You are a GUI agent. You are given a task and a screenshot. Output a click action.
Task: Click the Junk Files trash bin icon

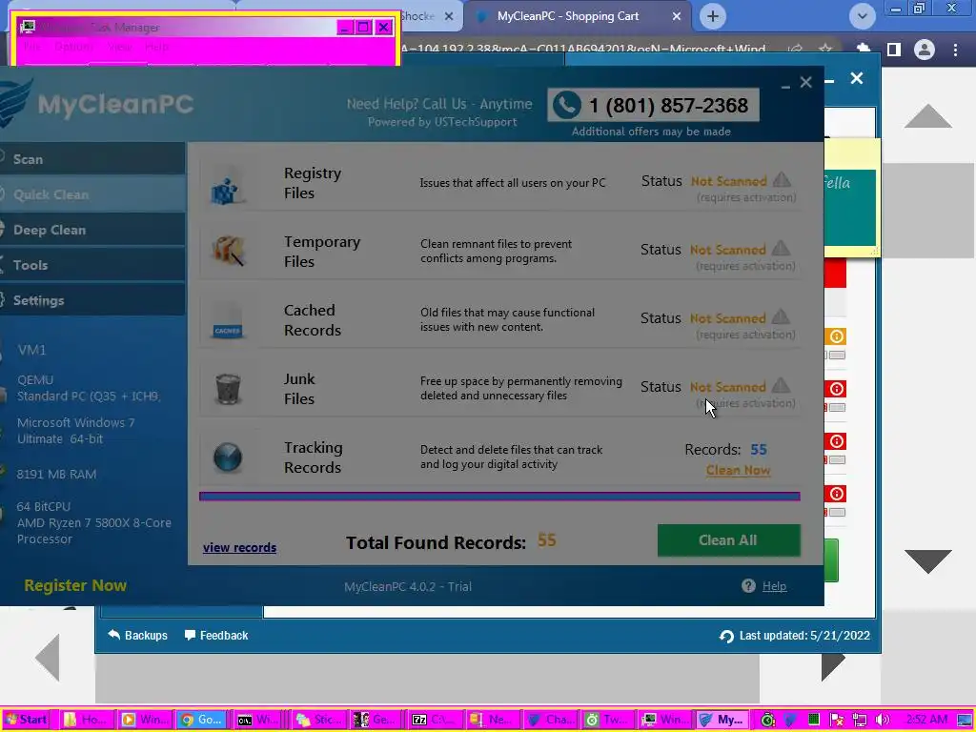pos(228,389)
